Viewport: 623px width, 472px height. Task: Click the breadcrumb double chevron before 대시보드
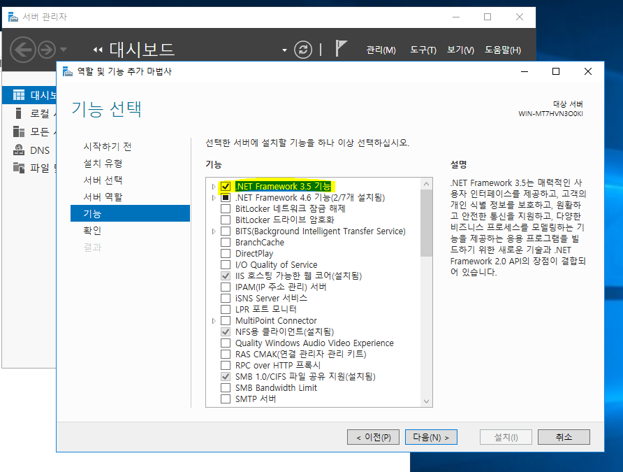(x=98, y=50)
